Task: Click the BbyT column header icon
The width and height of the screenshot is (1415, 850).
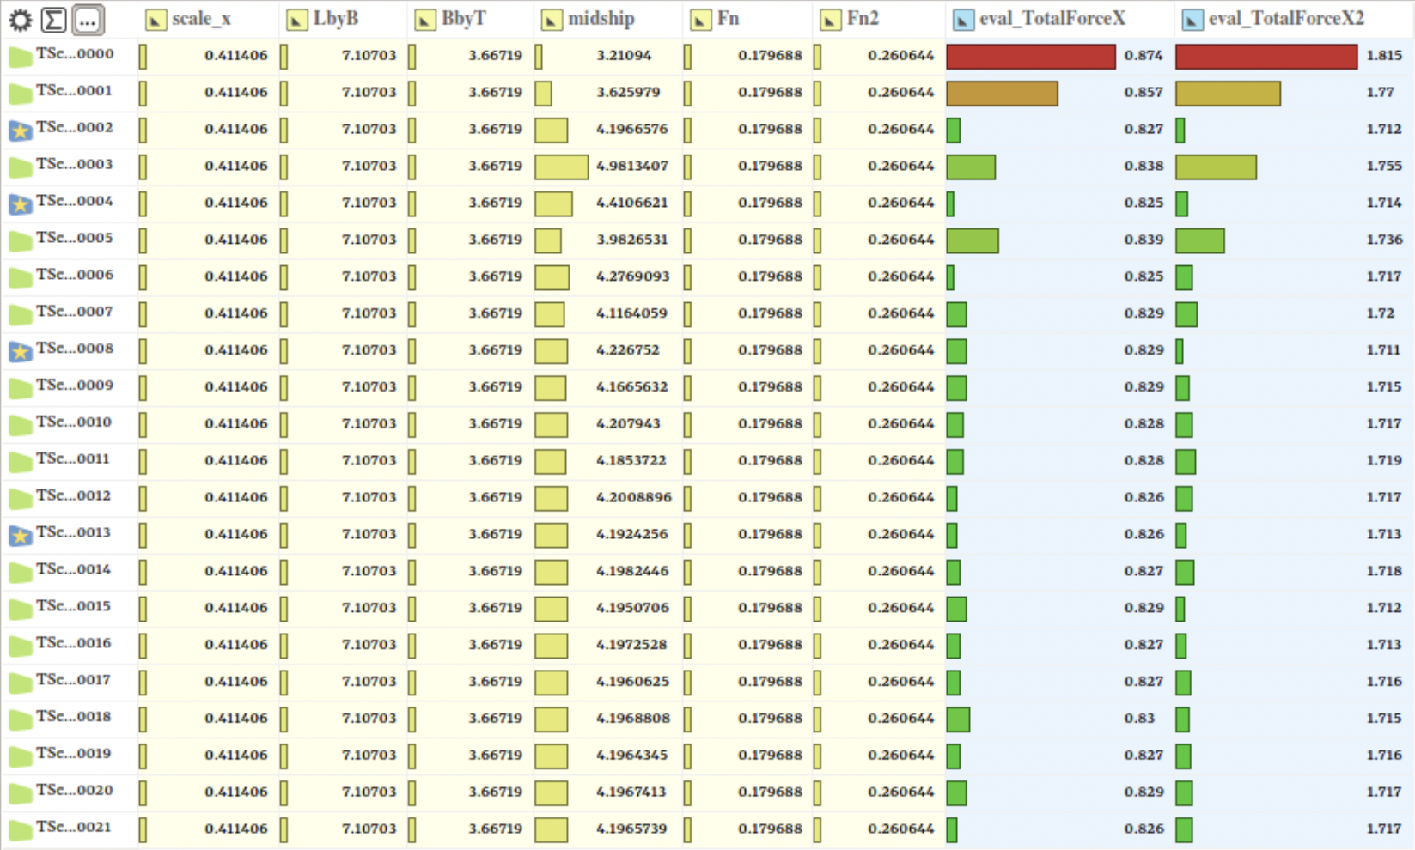Action: coord(425,20)
